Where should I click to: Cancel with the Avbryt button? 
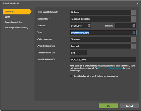click(129, 106)
